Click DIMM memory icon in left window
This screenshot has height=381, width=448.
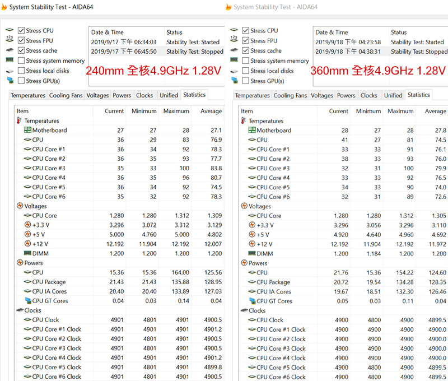tap(27, 253)
